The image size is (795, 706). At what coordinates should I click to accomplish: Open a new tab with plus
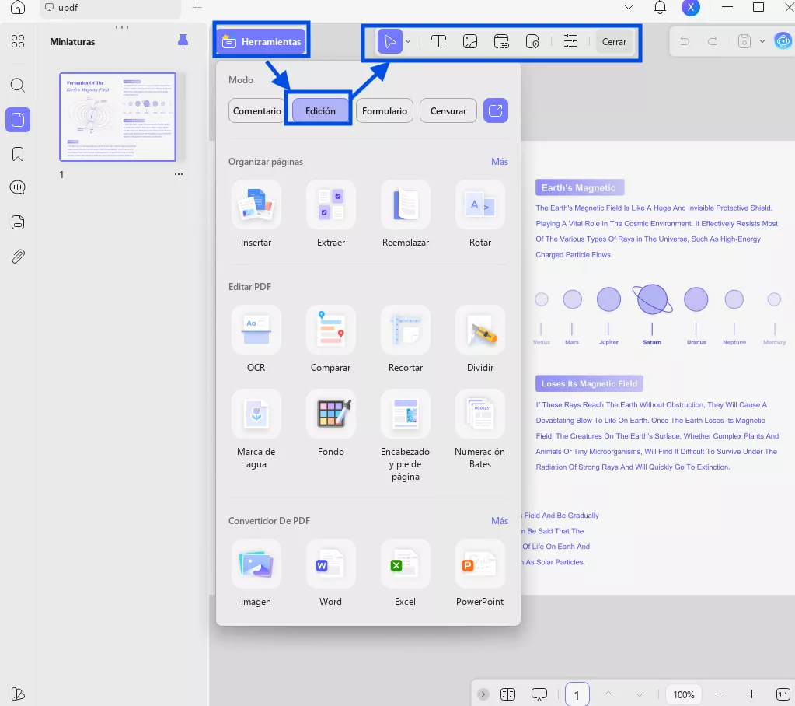pos(197,8)
